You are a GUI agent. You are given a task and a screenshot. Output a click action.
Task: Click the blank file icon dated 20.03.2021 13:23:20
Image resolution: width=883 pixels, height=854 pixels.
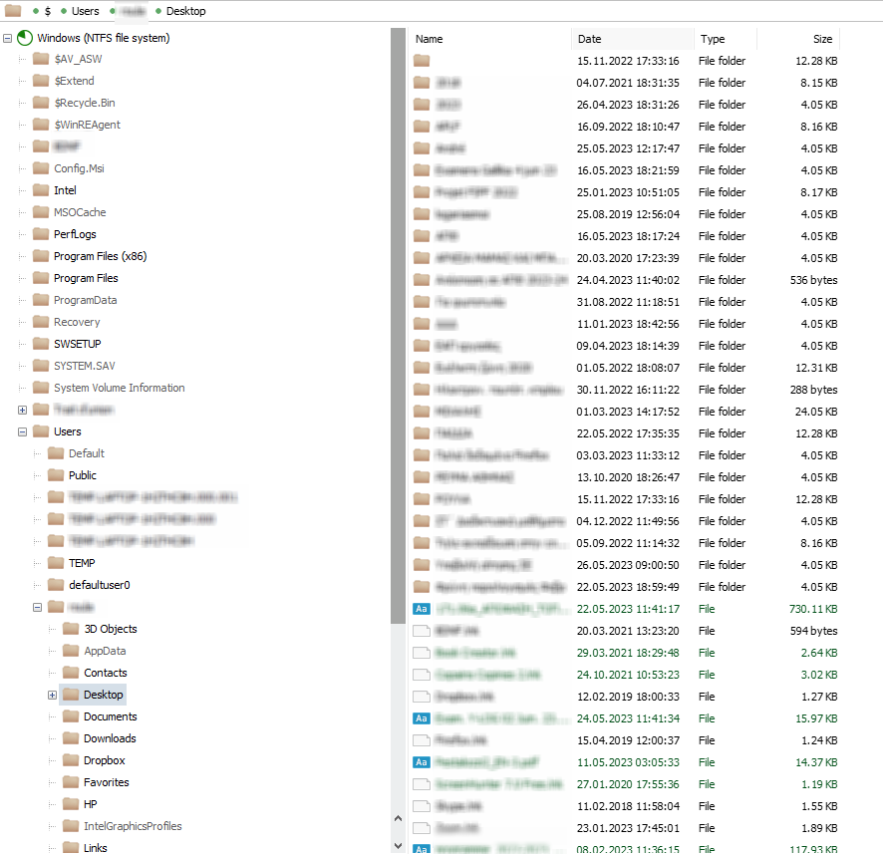[422, 631]
